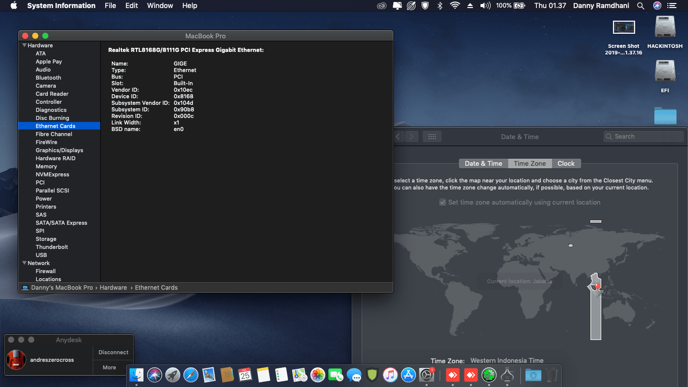Select USB in the Hardware list
Image resolution: width=688 pixels, height=387 pixels.
click(41, 255)
